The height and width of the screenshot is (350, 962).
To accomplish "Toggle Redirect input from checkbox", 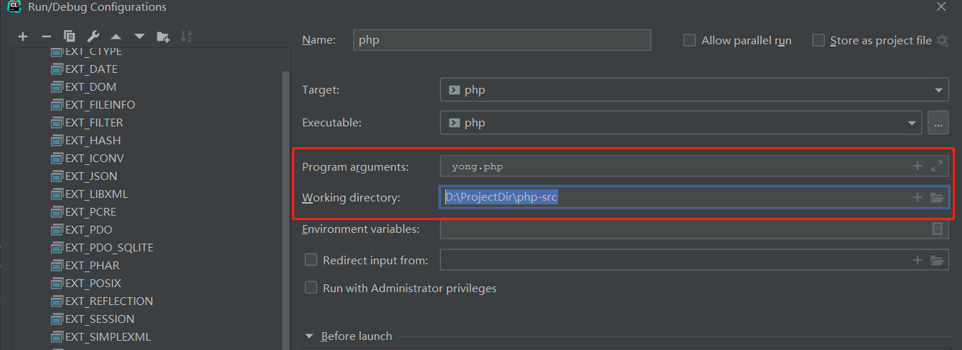I will coord(311,260).
